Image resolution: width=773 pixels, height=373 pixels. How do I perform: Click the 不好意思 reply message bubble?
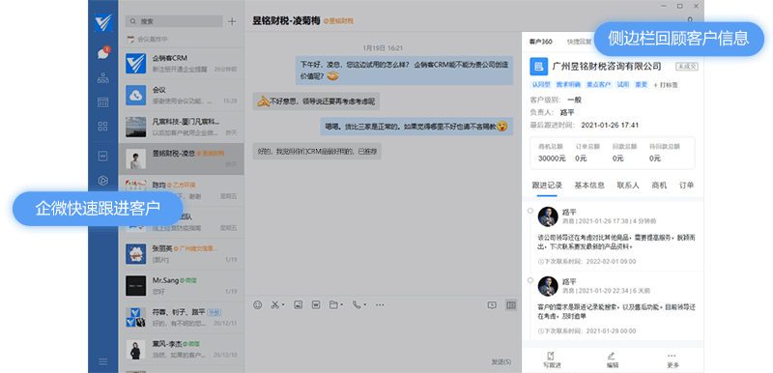tap(316, 101)
